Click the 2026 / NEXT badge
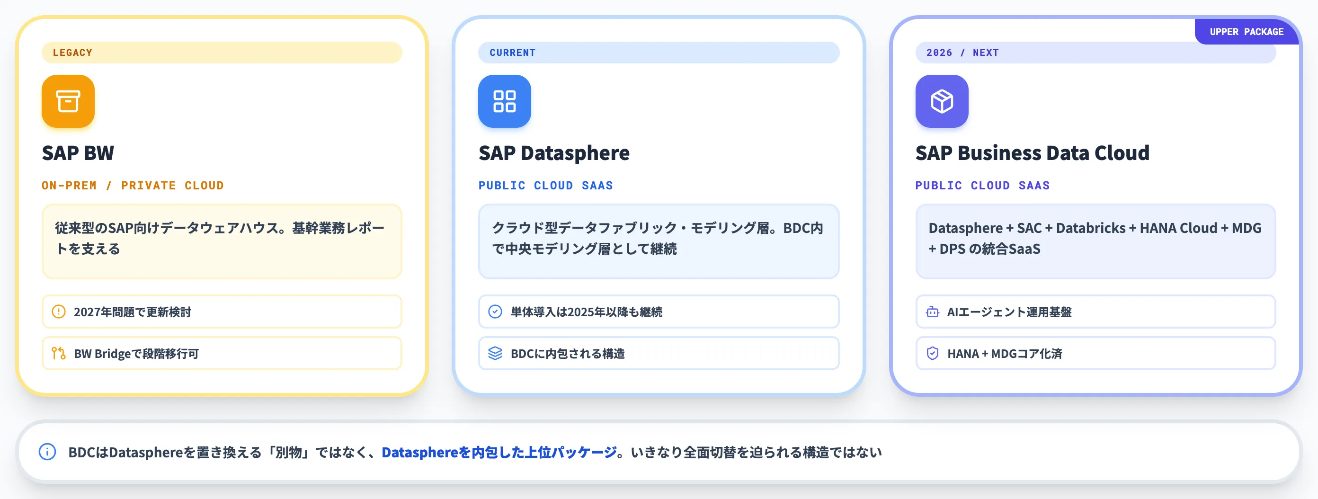This screenshot has height=499, width=1318. coord(1095,53)
